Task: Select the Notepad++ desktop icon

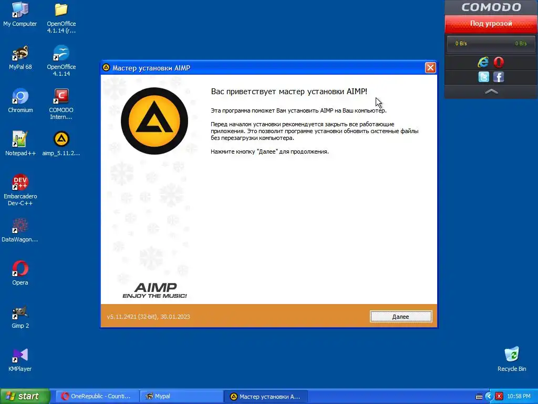Action: coord(20,144)
